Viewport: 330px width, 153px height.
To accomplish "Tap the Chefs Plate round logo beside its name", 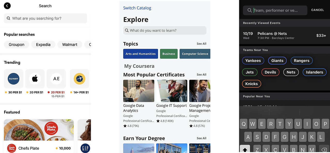I will coord(12,148).
